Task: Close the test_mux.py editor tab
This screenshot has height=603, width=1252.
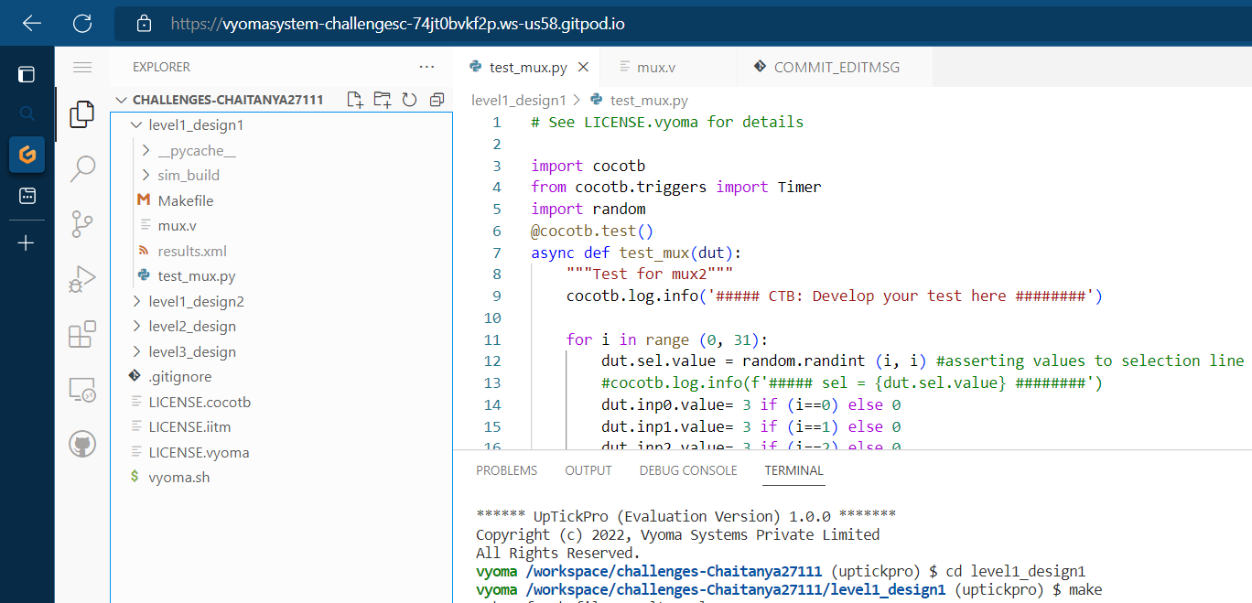Action: point(583,67)
